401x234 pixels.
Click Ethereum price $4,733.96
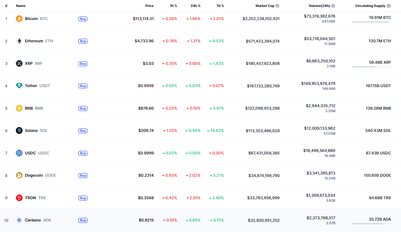[x=144, y=41]
